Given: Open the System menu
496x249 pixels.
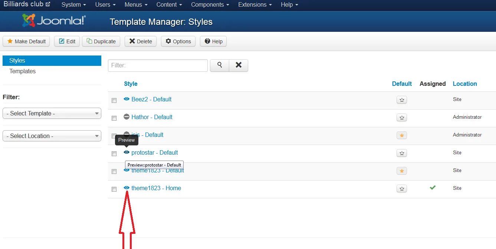Looking at the screenshot, I should click(x=73, y=5).
